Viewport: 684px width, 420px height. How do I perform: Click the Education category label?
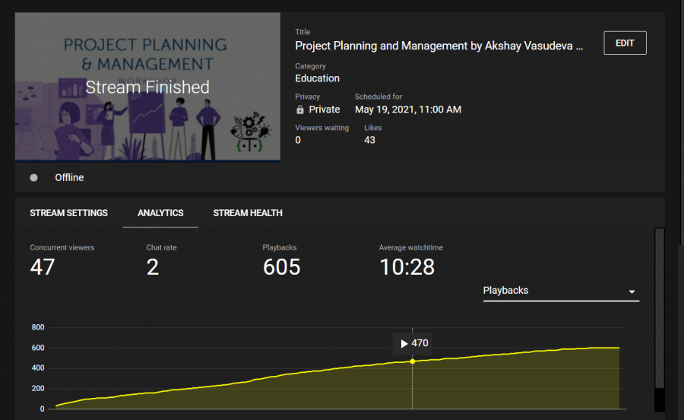[x=317, y=78]
